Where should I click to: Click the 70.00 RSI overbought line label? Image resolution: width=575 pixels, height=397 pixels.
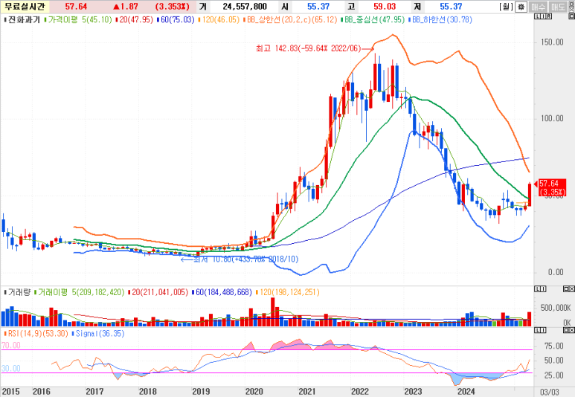(11, 345)
